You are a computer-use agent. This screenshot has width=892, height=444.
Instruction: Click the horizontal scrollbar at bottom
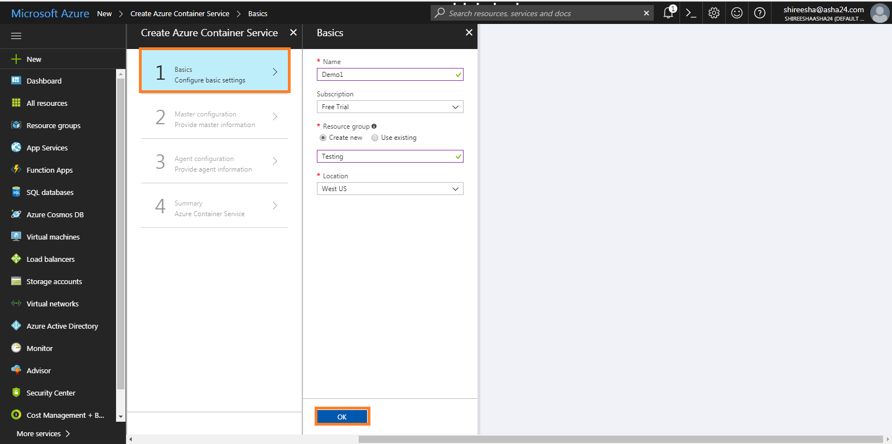pos(620,440)
